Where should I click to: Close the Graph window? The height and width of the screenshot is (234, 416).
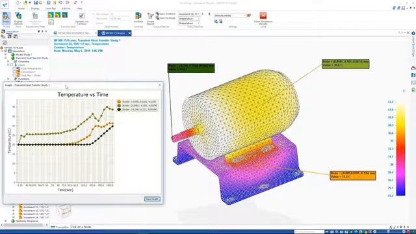click(x=159, y=85)
